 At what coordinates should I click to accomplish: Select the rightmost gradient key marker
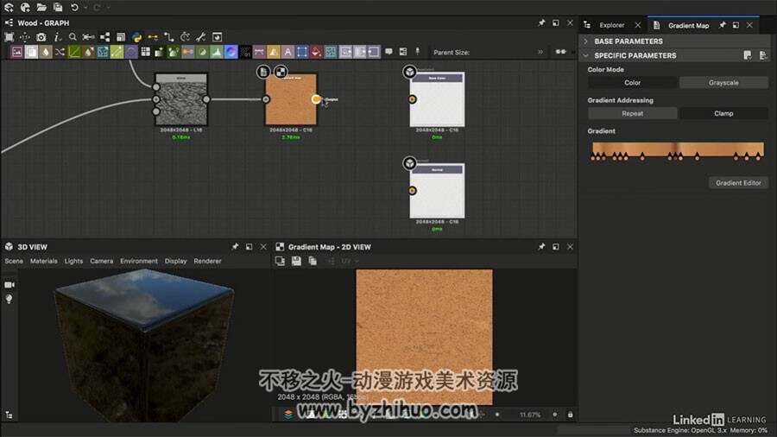(758, 157)
